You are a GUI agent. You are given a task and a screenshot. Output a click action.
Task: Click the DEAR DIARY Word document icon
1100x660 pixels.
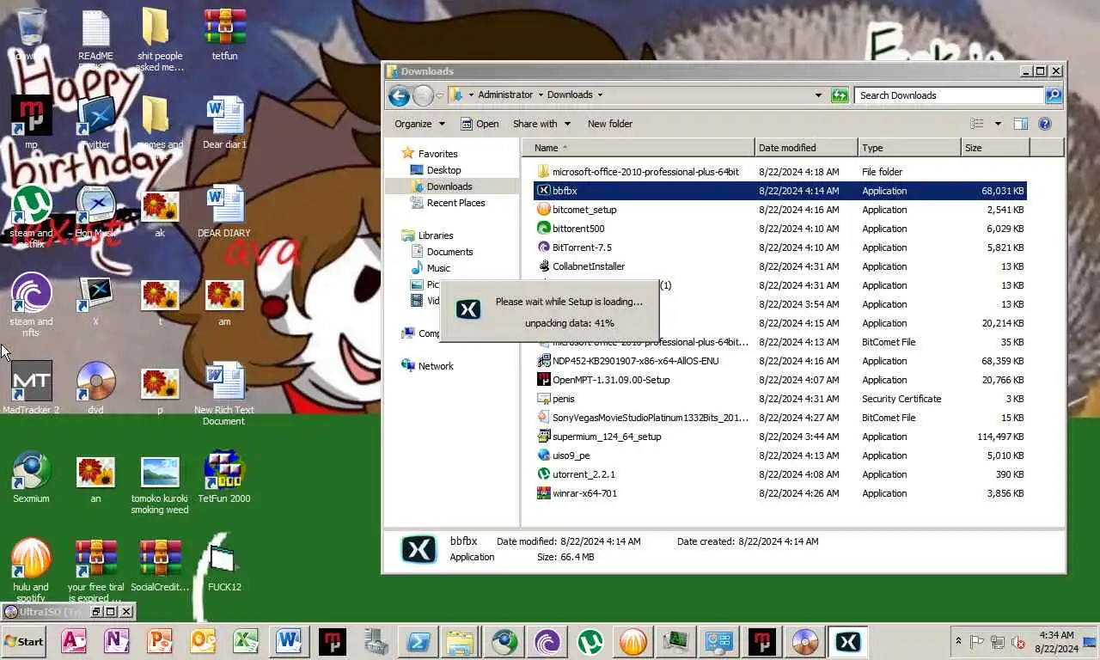point(224,205)
